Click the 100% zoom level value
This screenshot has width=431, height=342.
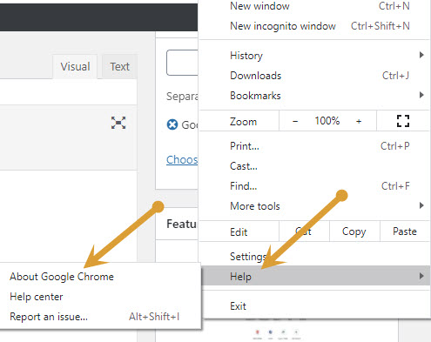coord(327,121)
